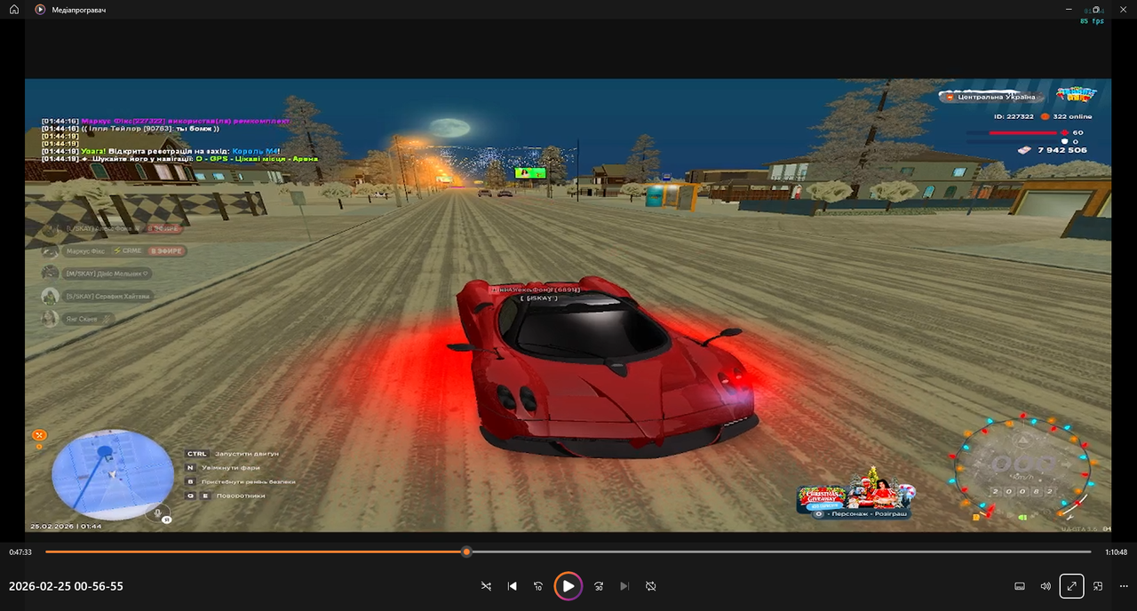Jump to the next track
Image resolution: width=1137 pixels, height=611 pixels.
[x=624, y=586]
